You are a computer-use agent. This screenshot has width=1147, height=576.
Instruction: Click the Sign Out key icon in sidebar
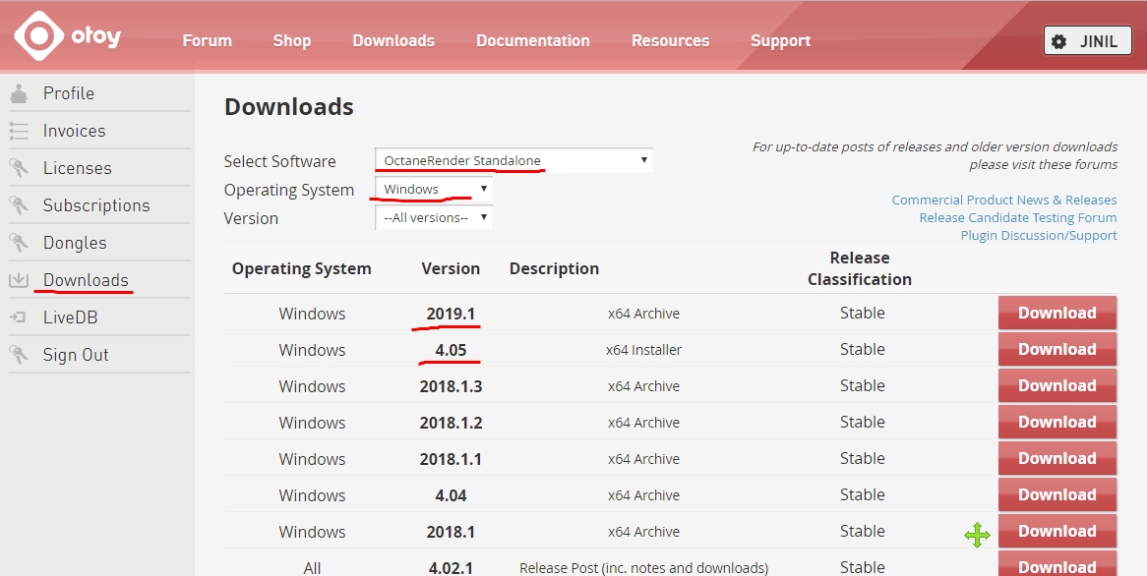[19, 355]
